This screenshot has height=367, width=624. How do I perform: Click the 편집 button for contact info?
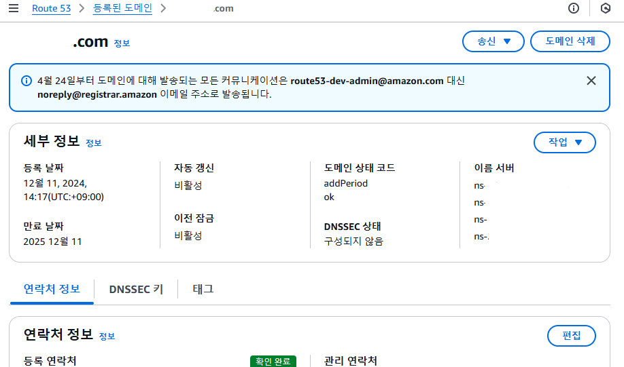(572, 336)
